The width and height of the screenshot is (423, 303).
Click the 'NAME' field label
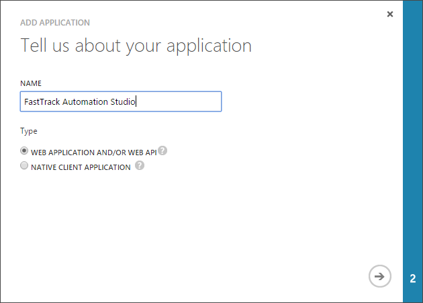coord(31,83)
